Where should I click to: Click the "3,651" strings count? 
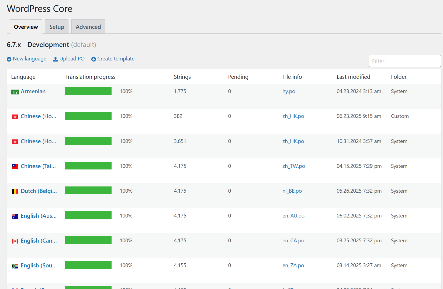click(x=180, y=141)
